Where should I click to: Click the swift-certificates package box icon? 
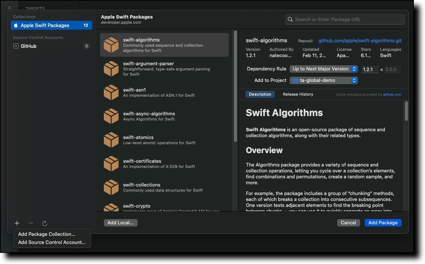111,164
